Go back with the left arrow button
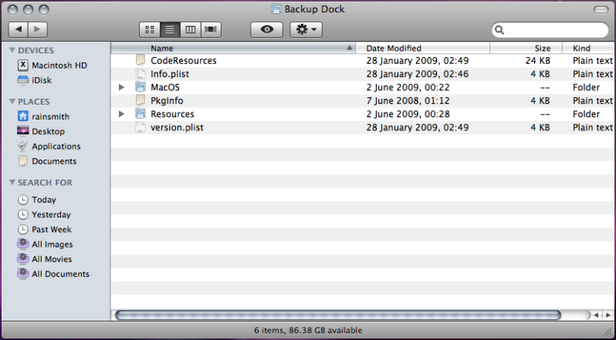This screenshot has height=340, width=616. [18, 29]
